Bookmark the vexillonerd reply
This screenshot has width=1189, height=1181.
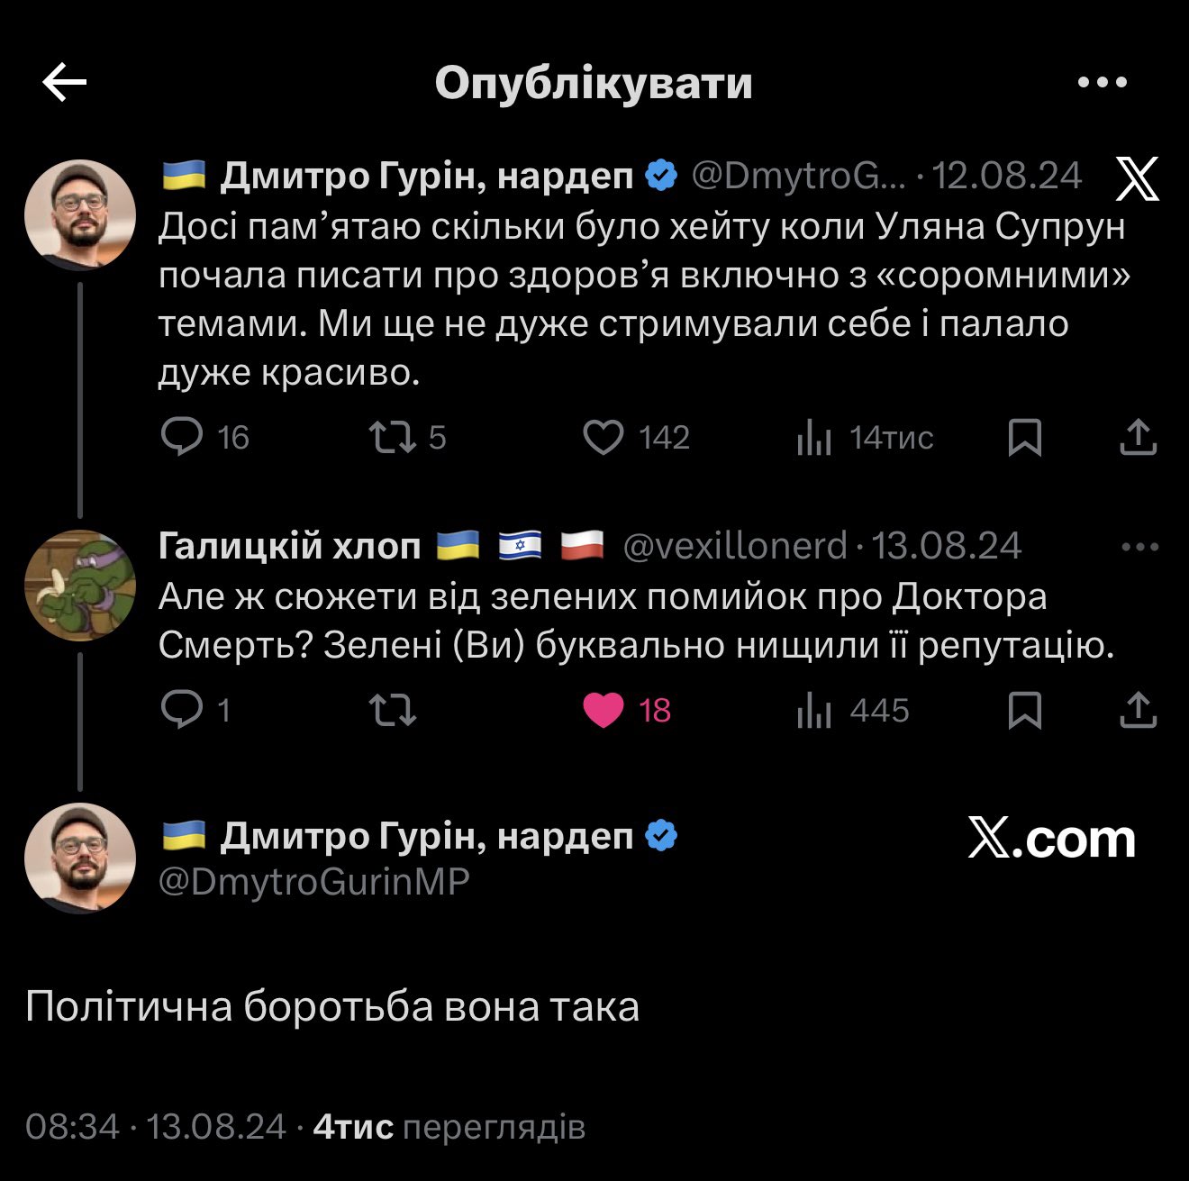1025,710
